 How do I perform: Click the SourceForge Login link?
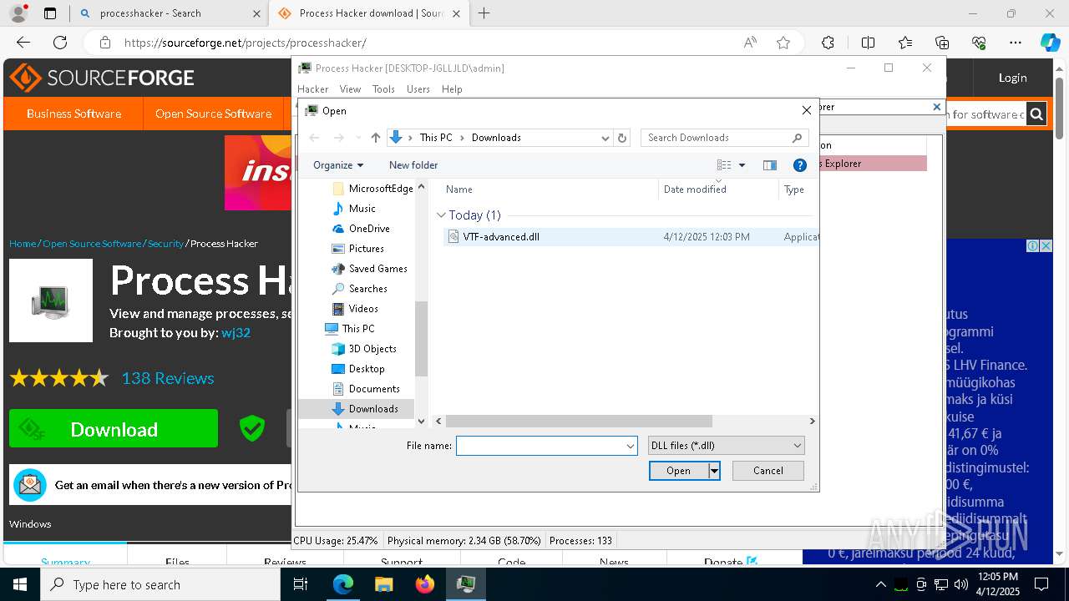[1012, 78]
